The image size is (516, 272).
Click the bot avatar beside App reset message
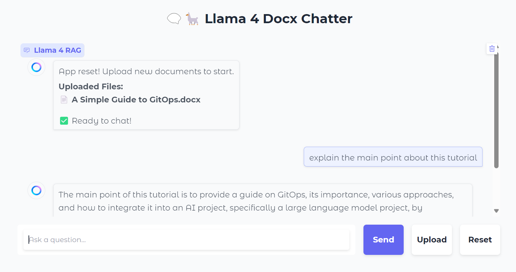(37, 67)
